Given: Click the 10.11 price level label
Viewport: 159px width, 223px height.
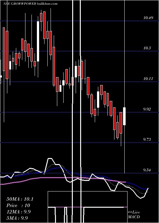Looking at the screenshot, I should (x=148, y=78).
